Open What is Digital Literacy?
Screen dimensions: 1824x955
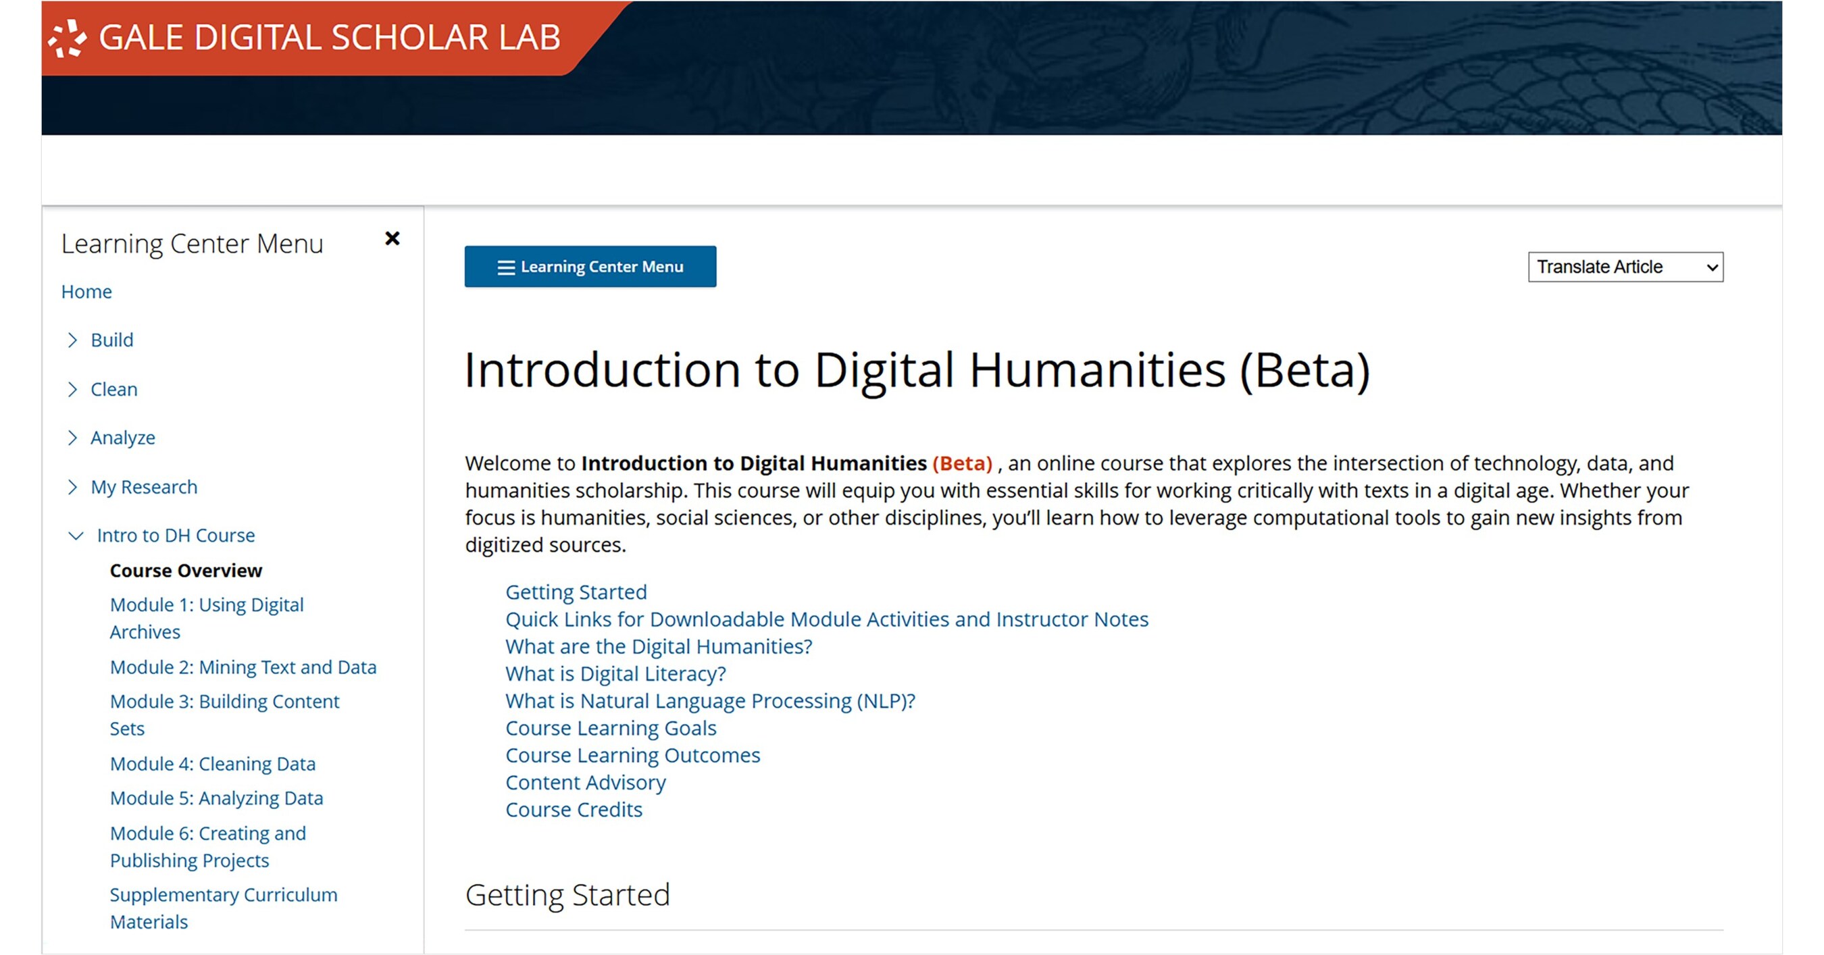pos(615,673)
